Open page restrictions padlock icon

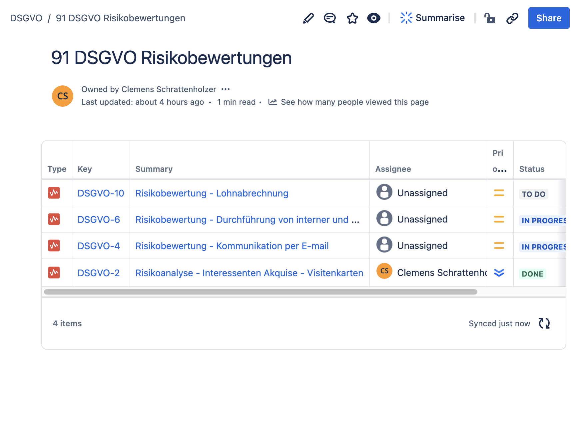[489, 18]
